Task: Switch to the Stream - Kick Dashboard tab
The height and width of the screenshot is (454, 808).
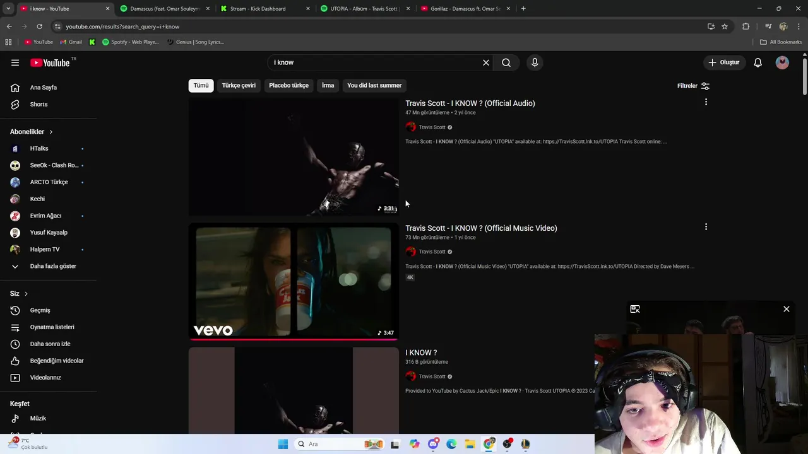Action: pyautogui.click(x=264, y=9)
